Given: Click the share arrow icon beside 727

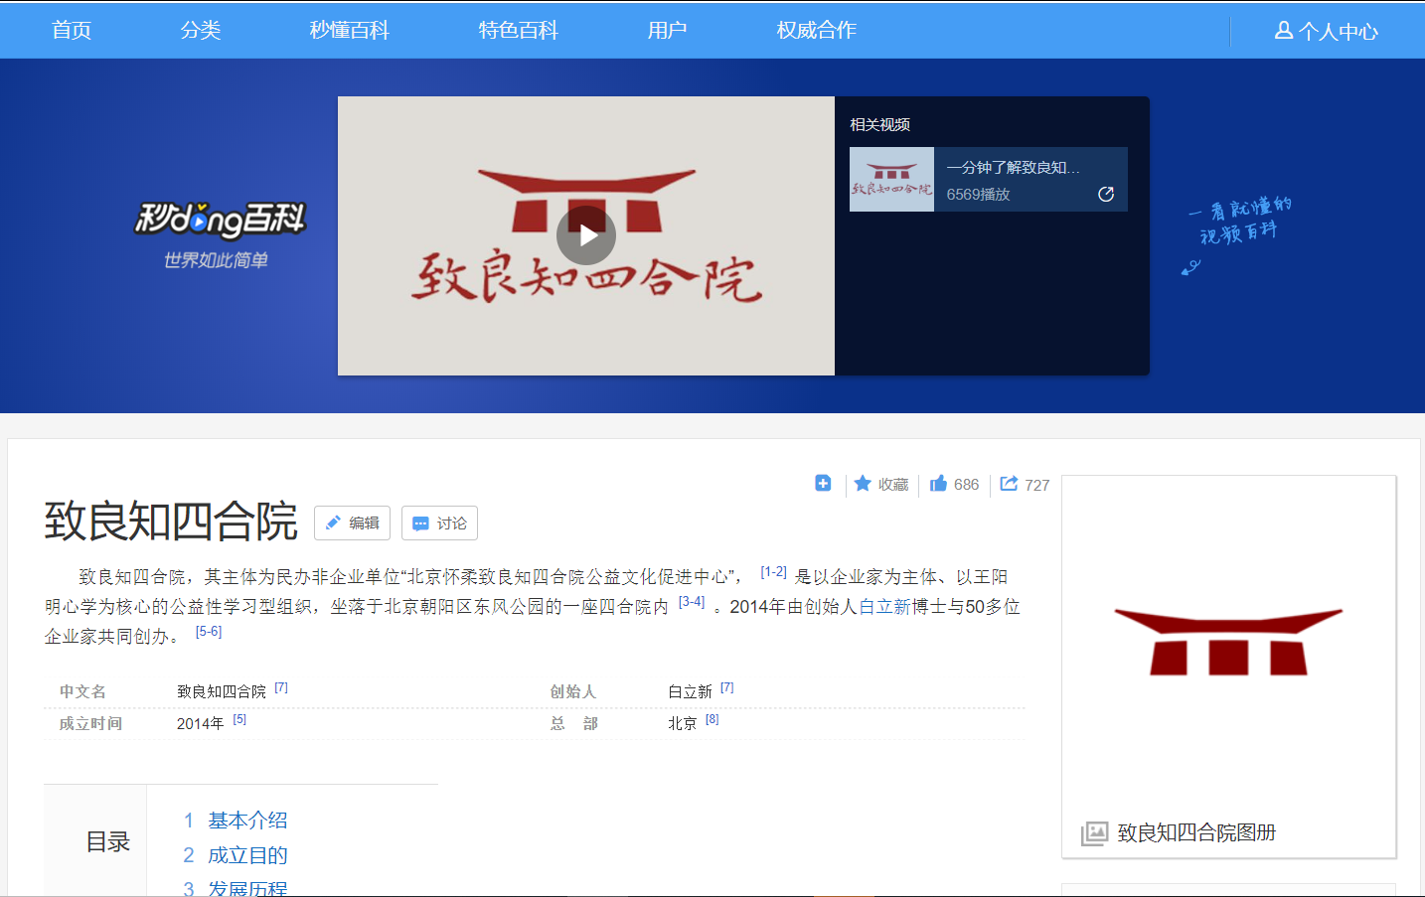Looking at the screenshot, I should tap(1009, 483).
